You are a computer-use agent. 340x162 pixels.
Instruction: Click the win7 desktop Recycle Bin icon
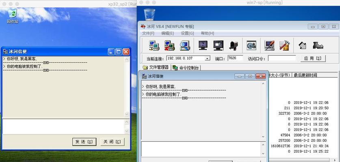point(149,15)
